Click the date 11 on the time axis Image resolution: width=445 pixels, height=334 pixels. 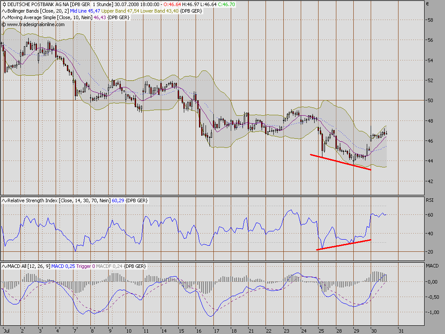point(146,331)
